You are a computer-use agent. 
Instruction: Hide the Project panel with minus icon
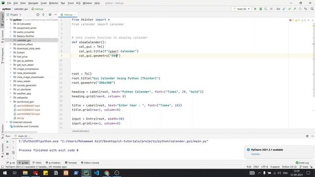pyautogui.click(x=55, y=15)
